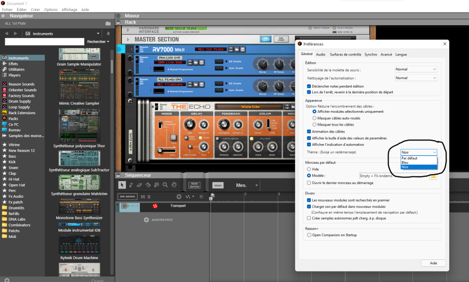469x282 pixels.
Task: Open the Mes. snap value dropdown
Action: point(247,185)
